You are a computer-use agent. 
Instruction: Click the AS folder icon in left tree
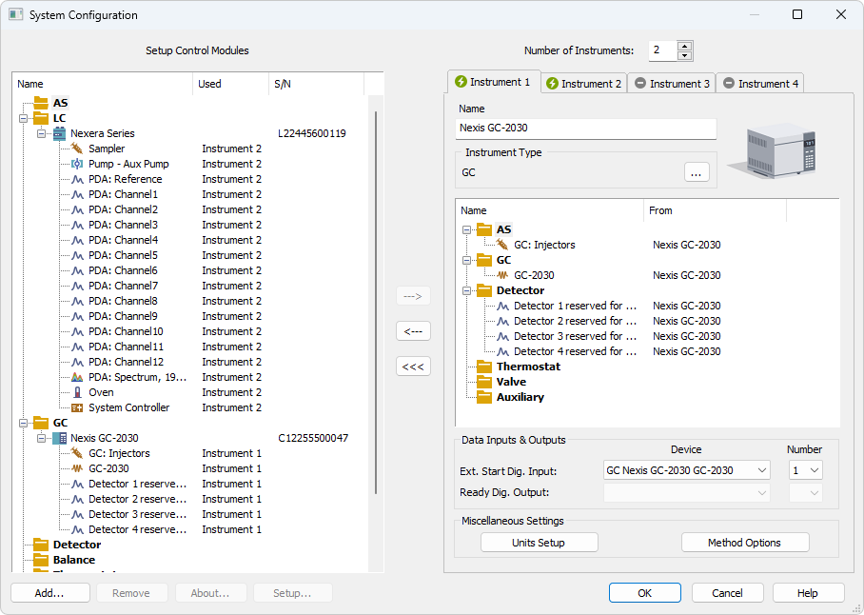[x=41, y=103]
